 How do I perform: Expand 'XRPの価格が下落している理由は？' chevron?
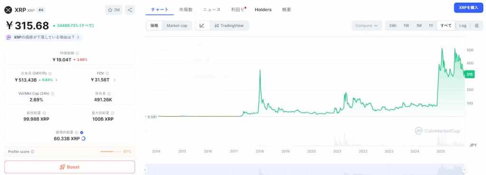[x=78, y=37]
